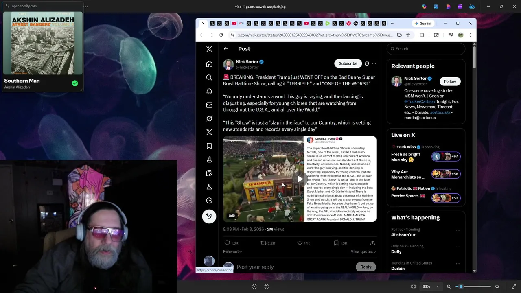Viewport: 521px width, 293px height.
Task: Play the embedded halftime show video
Action: coord(300,179)
